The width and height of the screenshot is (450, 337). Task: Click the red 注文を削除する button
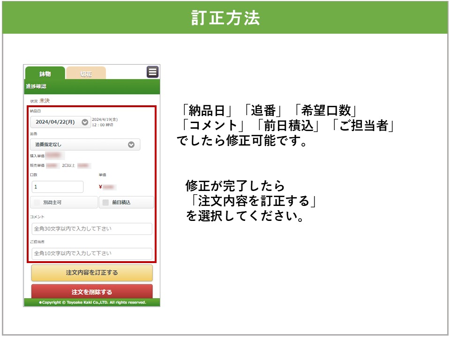(x=92, y=292)
